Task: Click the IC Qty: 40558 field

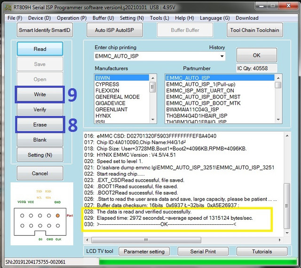Action: (x=257, y=68)
